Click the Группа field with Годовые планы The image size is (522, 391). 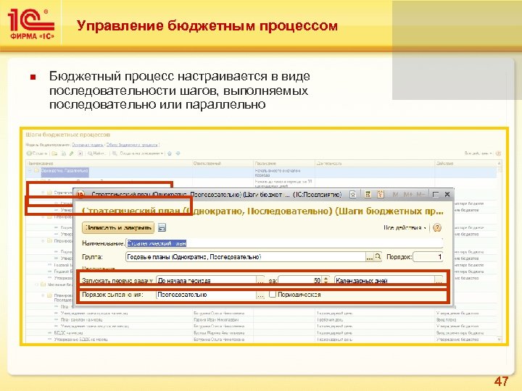tap(246, 256)
